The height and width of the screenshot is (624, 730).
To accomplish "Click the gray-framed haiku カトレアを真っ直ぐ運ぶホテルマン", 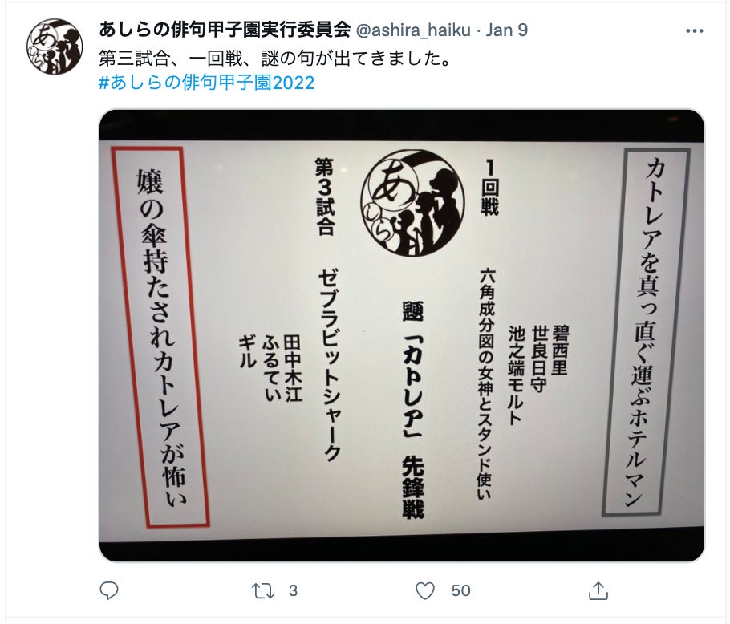I will click(x=647, y=332).
